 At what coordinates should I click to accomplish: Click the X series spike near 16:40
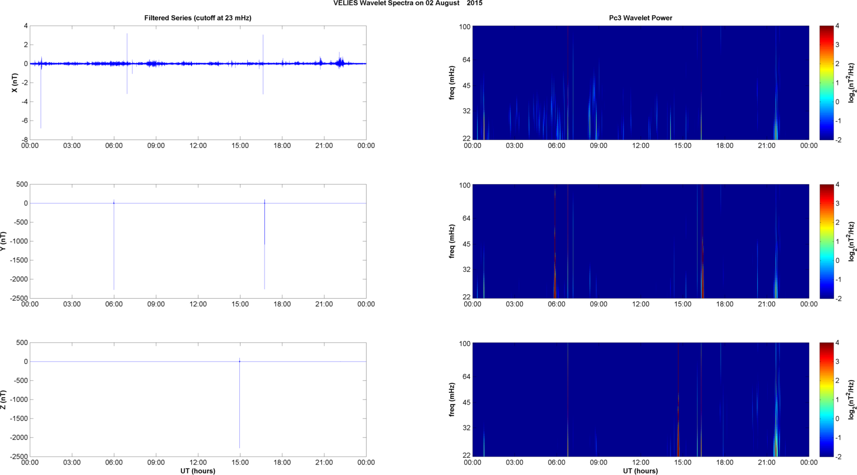[x=263, y=64]
